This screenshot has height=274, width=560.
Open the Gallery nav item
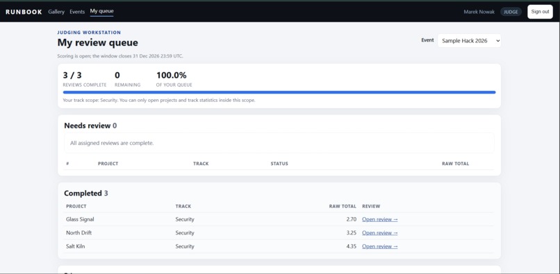56,12
